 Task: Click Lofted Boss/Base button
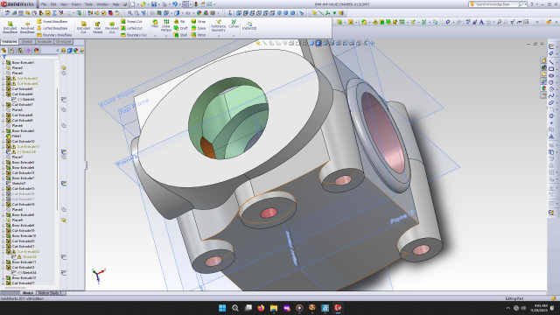click(52, 28)
